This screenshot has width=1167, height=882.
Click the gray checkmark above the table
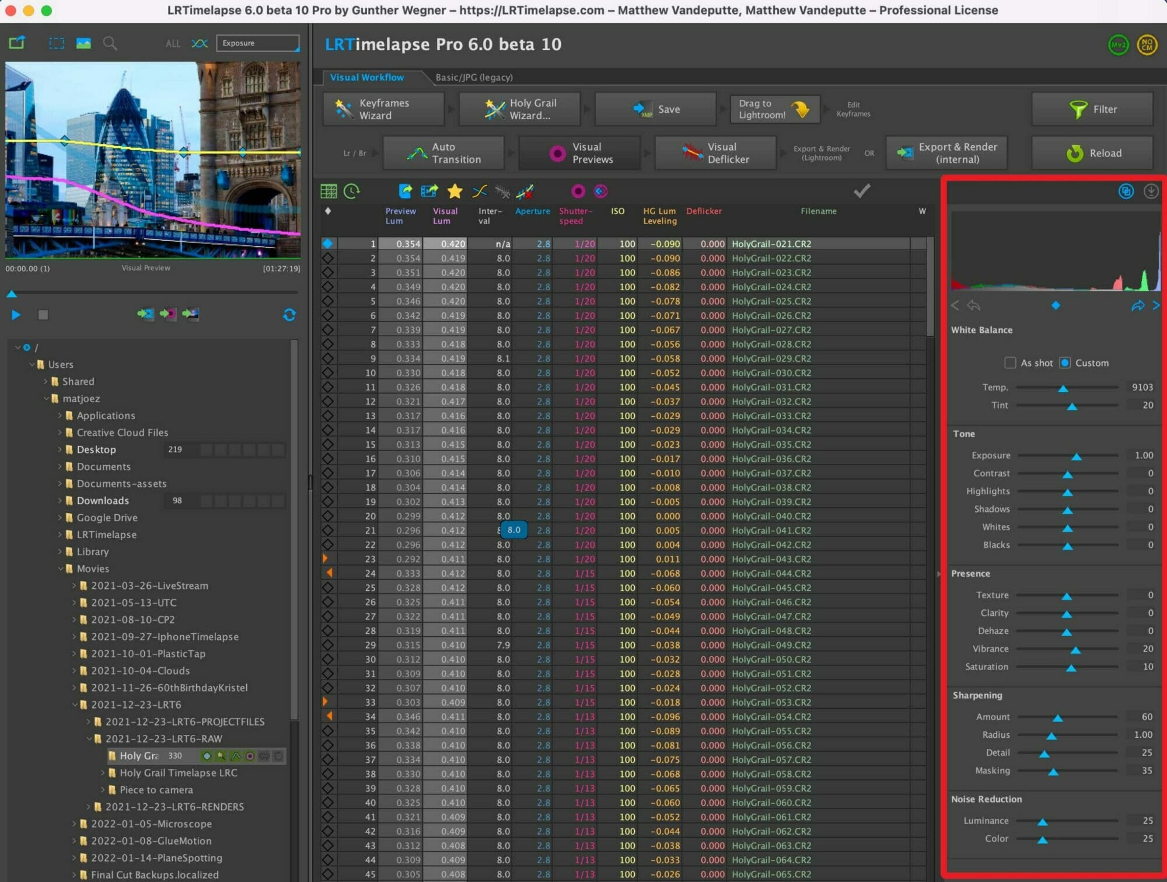[x=862, y=190]
